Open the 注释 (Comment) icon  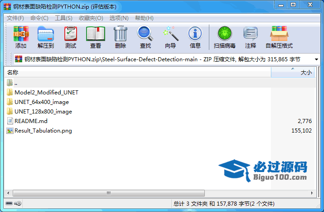(251, 33)
